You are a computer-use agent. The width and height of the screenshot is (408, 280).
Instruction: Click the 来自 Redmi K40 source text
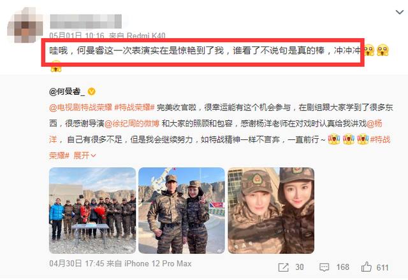[137, 36]
